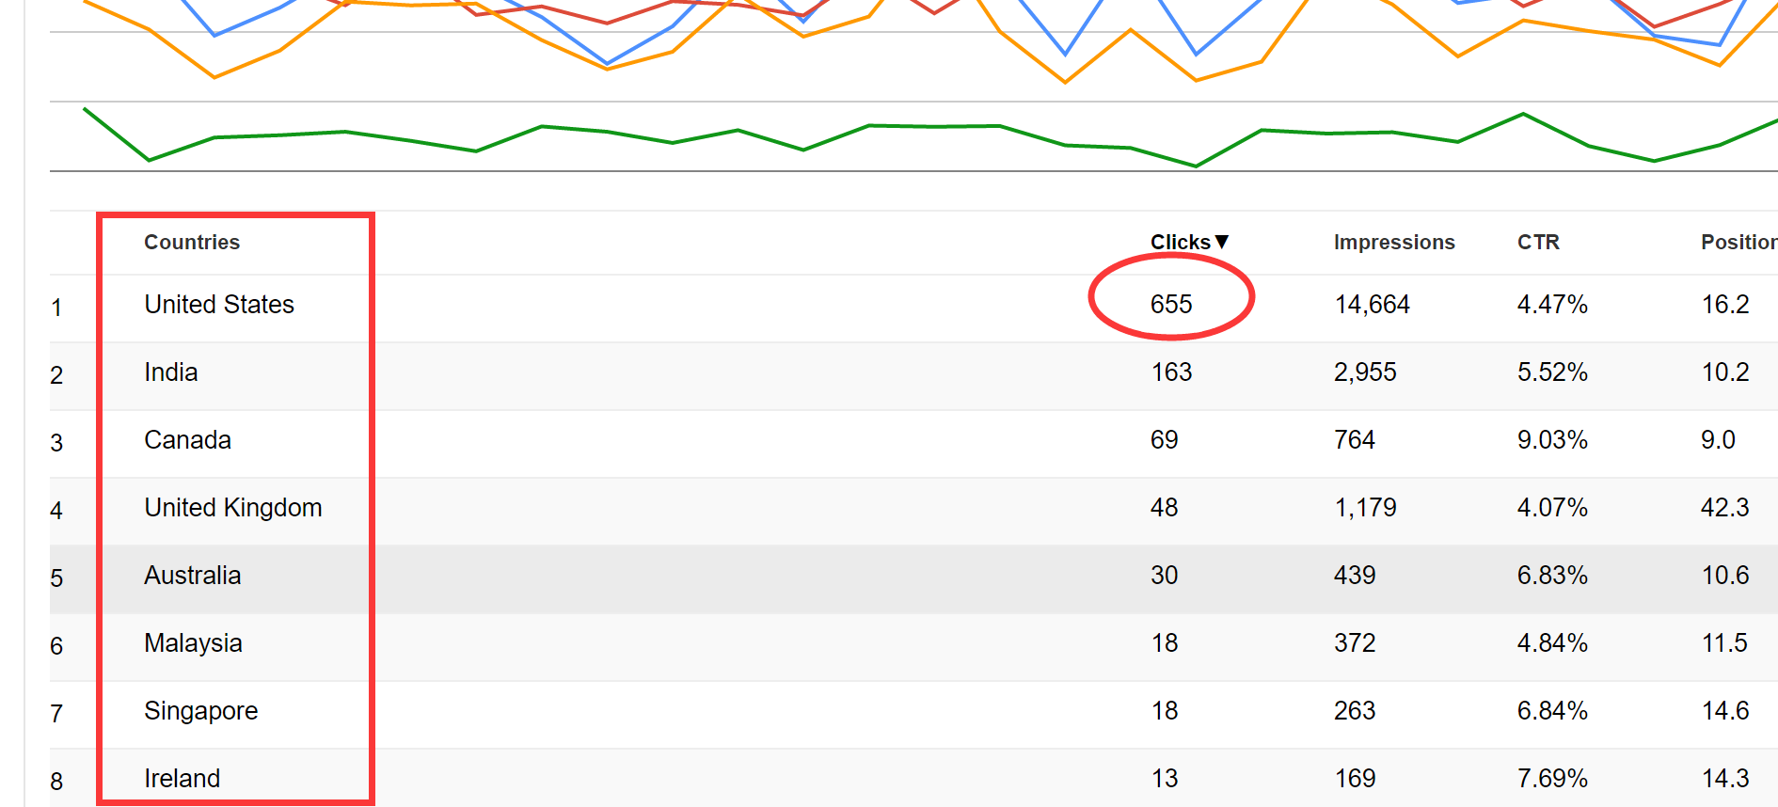The height and width of the screenshot is (807, 1778).
Task: Click the sort arrow next to Clicks
Action: [1222, 242]
